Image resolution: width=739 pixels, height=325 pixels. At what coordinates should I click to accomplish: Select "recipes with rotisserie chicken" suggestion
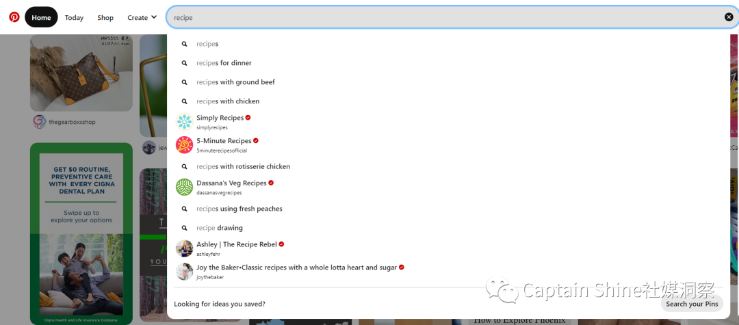[243, 166]
